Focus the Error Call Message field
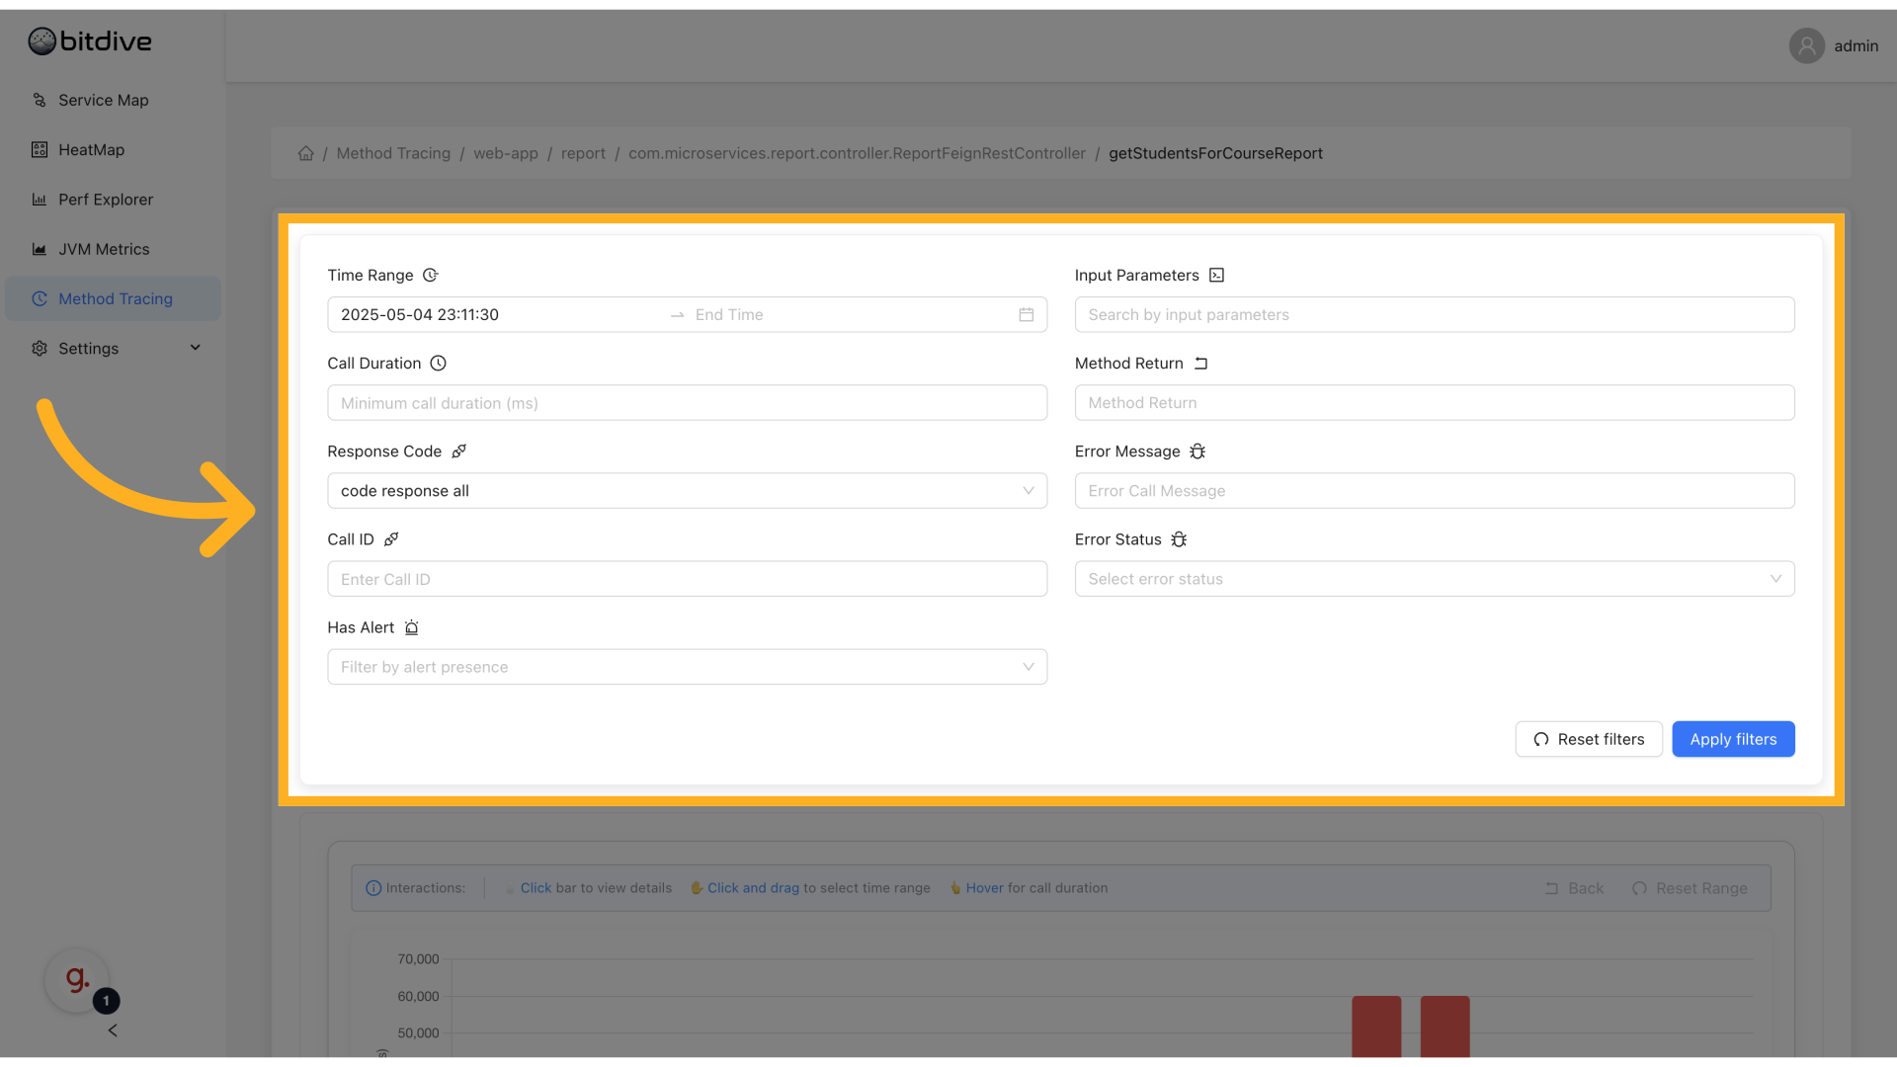 tap(1435, 491)
